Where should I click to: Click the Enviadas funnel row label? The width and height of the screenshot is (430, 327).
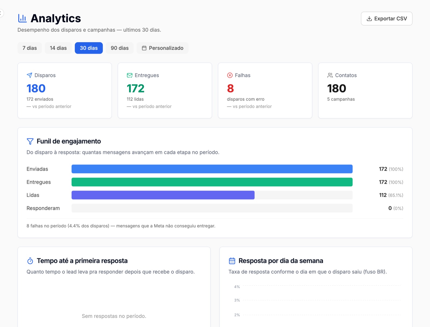[37, 169]
